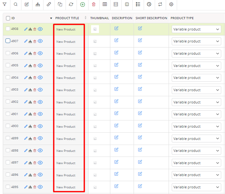The height and width of the screenshot is (194, 225).
Task: Open the filter funnel icon in toolbar
Action: point(5,4)
